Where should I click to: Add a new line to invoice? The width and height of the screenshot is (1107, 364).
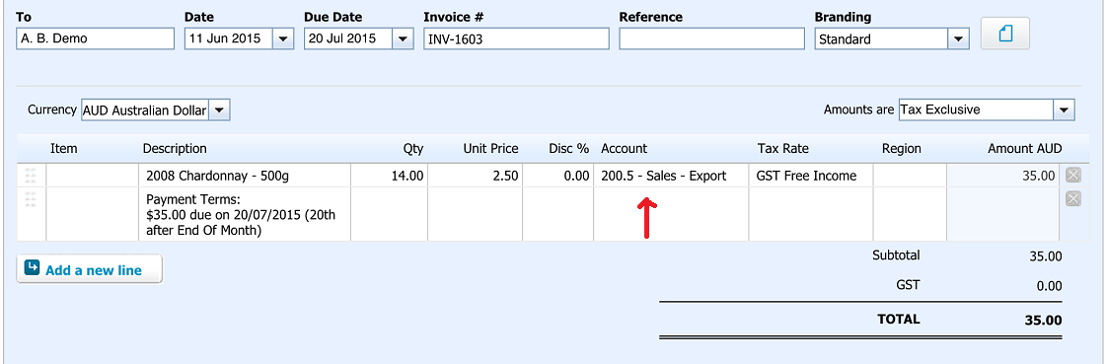click(90, 269)
